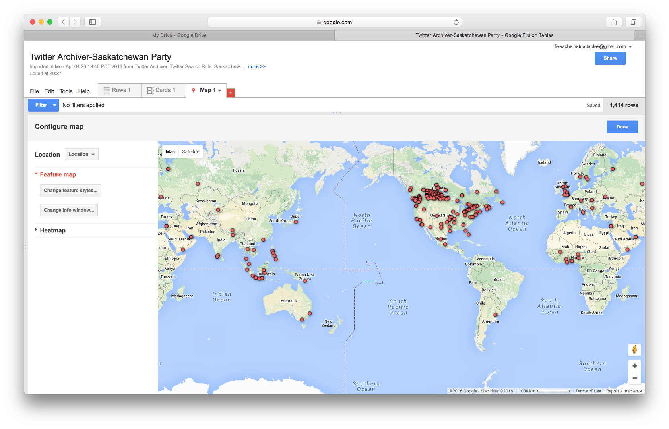This screenshot has height=429, width=669.
Task: Switch the map to Satellite view
Action: [190, 151]
